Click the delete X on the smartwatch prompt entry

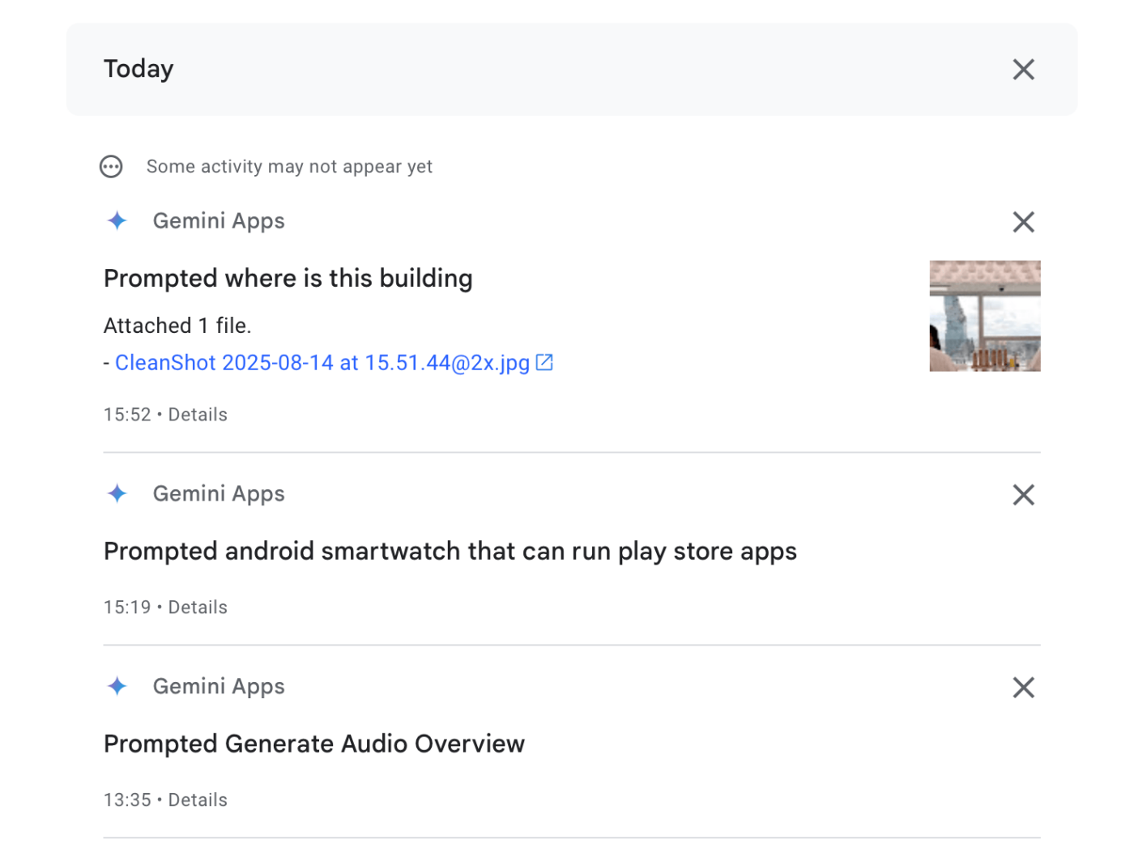click(1023, 494)
